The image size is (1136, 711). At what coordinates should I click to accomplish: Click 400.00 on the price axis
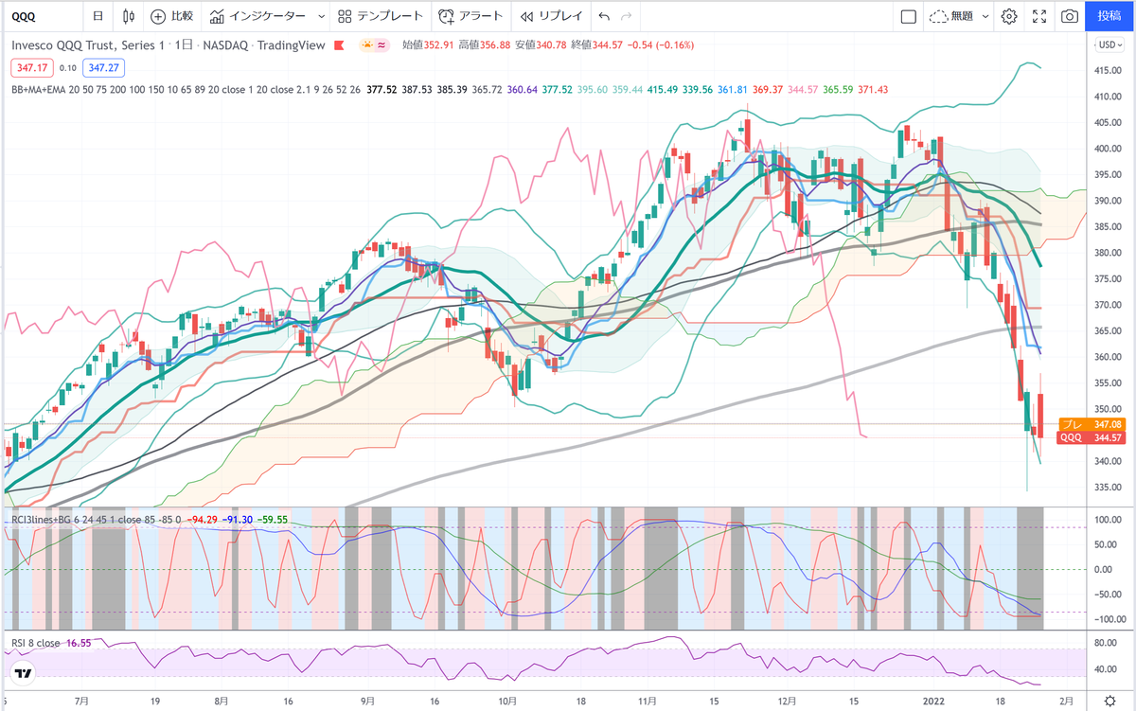(x=1108, y=149)
